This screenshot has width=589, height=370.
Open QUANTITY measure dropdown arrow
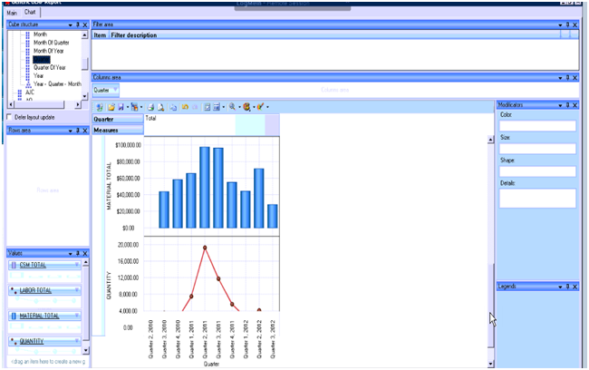coord(77,341)
